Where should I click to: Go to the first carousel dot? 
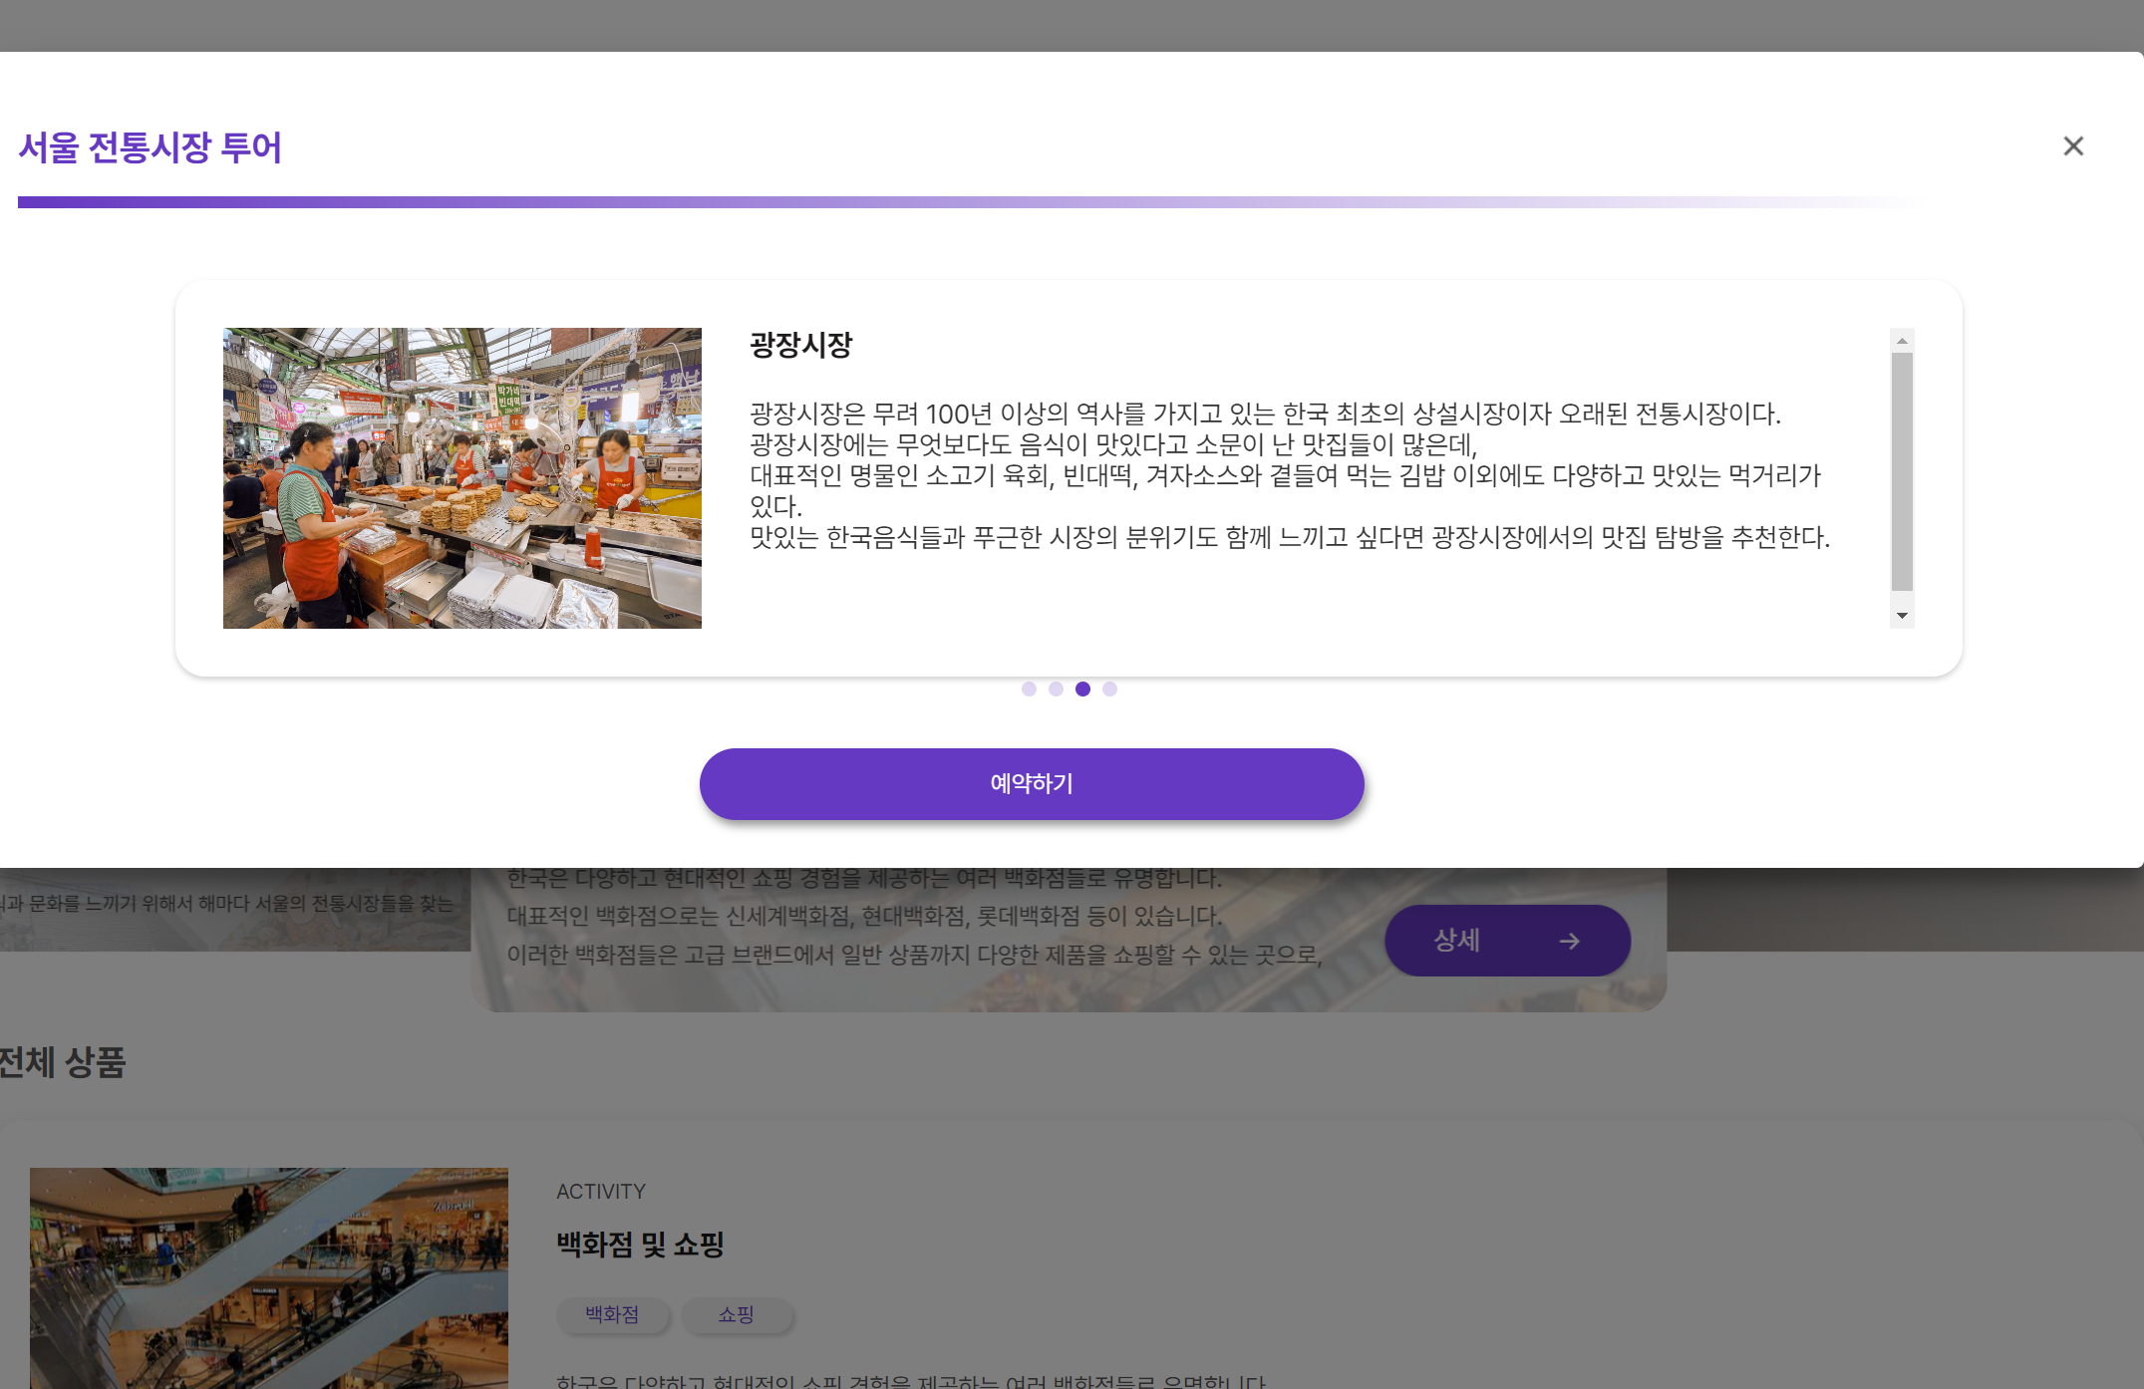pos(1029,689)
